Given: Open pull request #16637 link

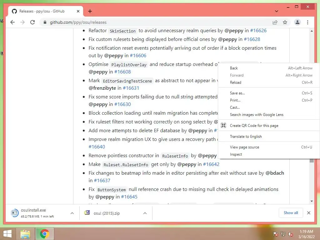Looking at the screenshot, I should click(x=102, y=181).
